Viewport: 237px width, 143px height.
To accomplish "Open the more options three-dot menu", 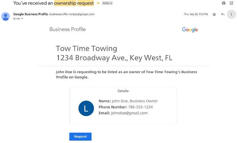I will tap(231, 14).
